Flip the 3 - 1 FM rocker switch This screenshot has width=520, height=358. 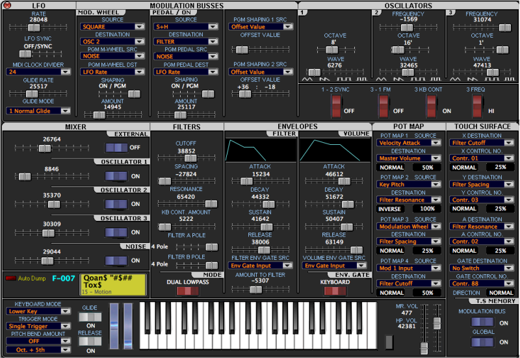pyautogui.click(x=382, y=105)
